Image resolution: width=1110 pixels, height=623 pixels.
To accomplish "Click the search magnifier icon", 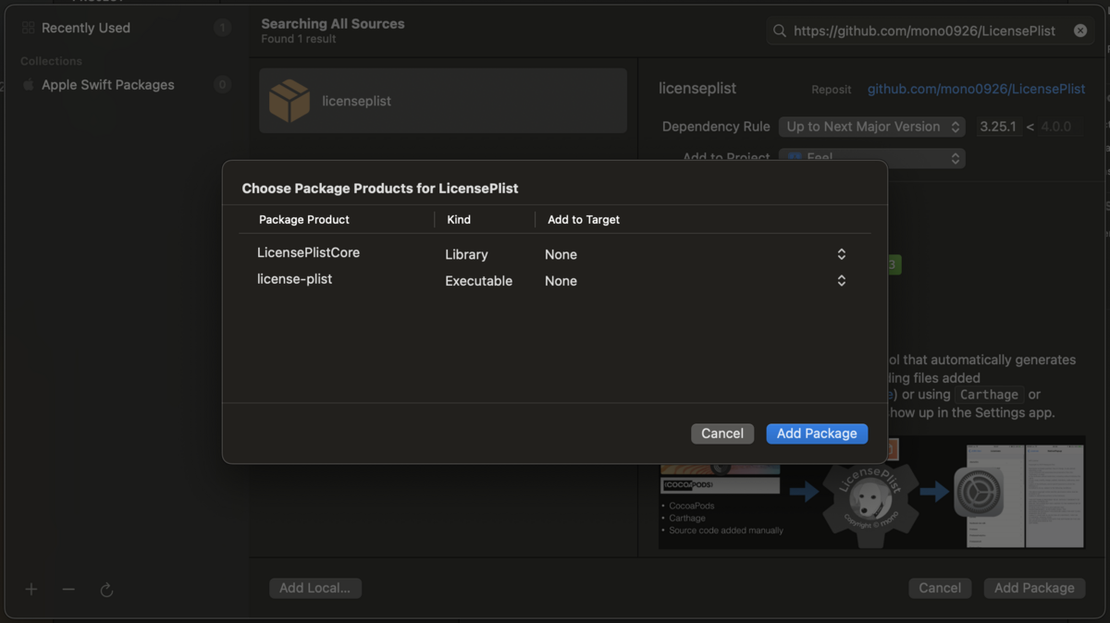I will pos(781,31).
